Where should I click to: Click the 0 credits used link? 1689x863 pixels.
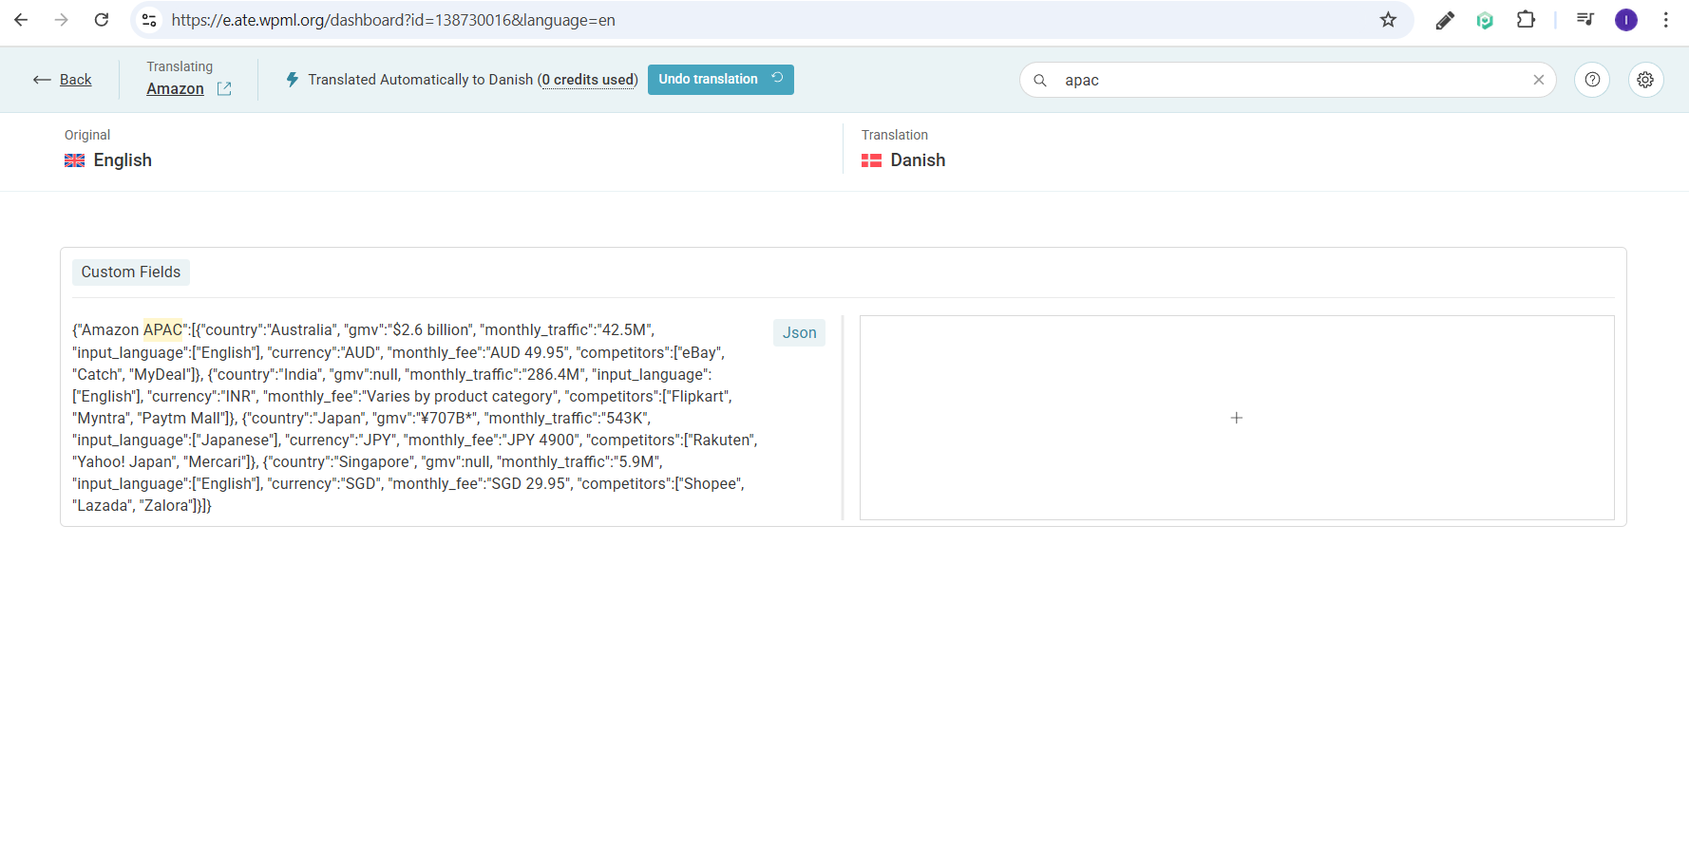[x=587, y=80]
